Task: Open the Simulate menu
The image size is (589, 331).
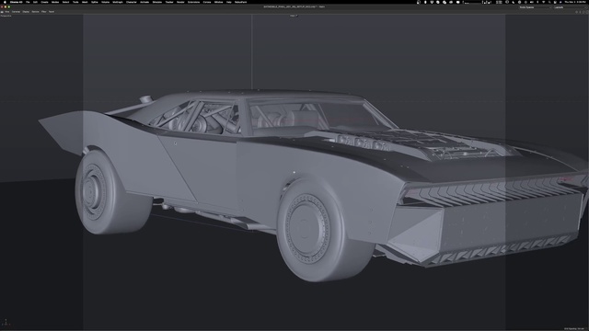Action: 157,2
